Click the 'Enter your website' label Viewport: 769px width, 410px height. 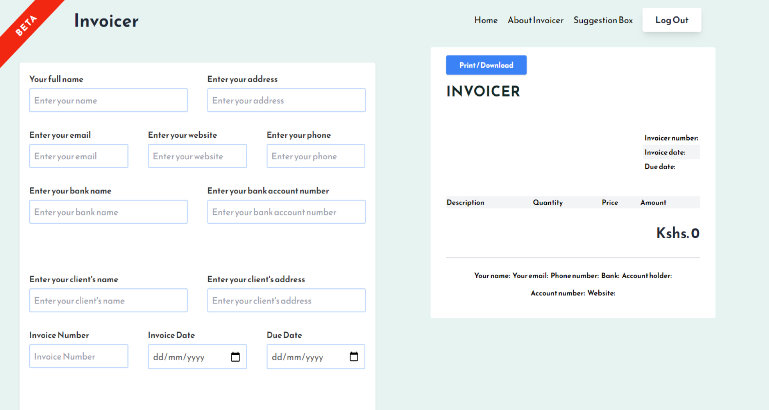(183, 135)
